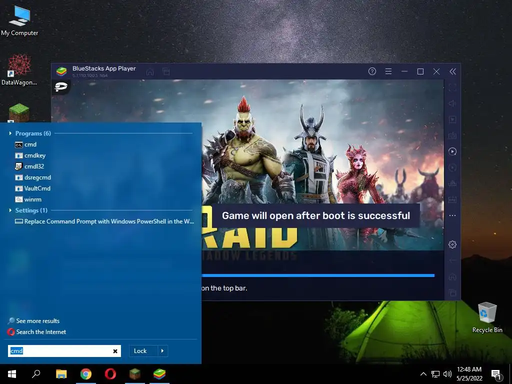
Task: Click network icon in system tray
Action: tap(435, 374)
